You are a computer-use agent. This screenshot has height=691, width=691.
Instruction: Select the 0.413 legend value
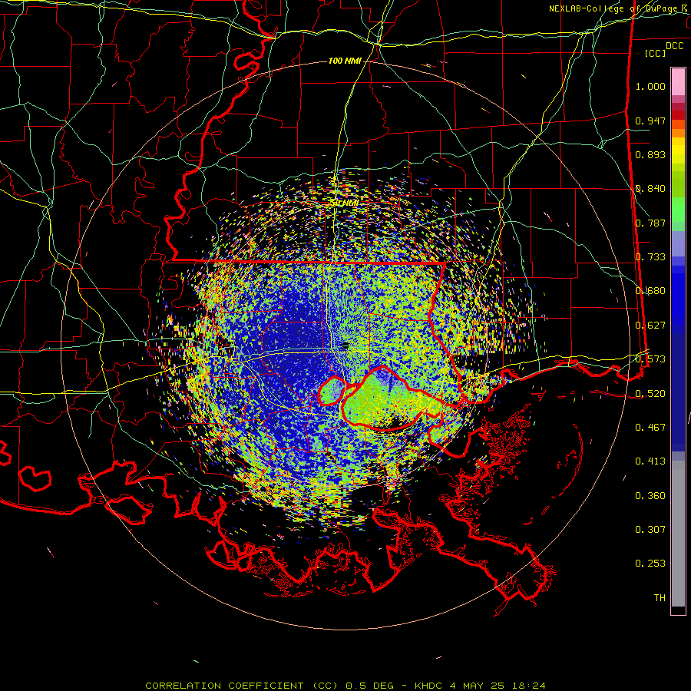[x=650, y=461]
